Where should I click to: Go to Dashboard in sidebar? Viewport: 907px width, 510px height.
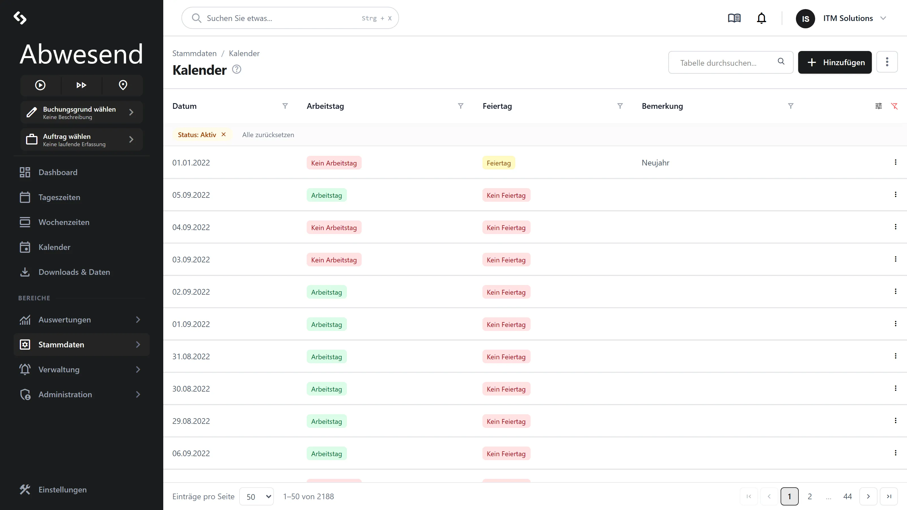(81, 173)
